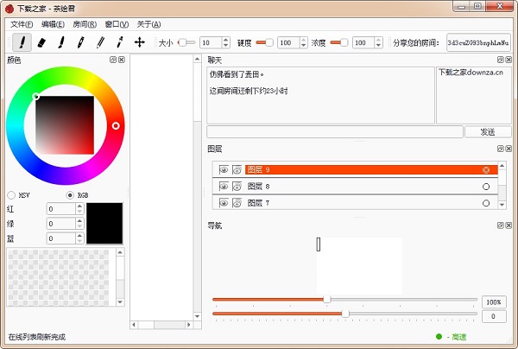Select the HSV radio button
Viewport: 518px width, 349px height.
[11, 195]
